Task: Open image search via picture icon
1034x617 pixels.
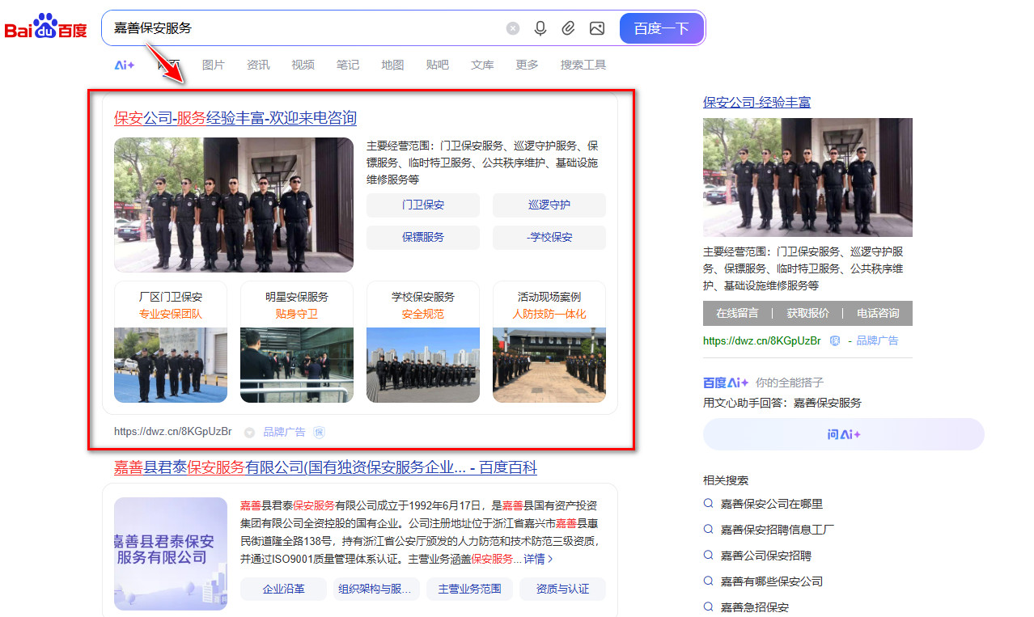Action: (x=597, y=28)
